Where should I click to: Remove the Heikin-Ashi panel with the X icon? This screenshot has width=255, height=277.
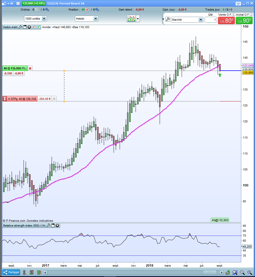(x=29, y=27)
